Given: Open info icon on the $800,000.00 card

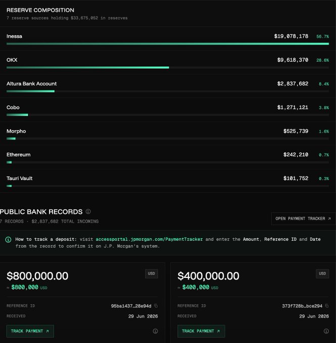Looking at the screenshot, I should tap(155, 331).
